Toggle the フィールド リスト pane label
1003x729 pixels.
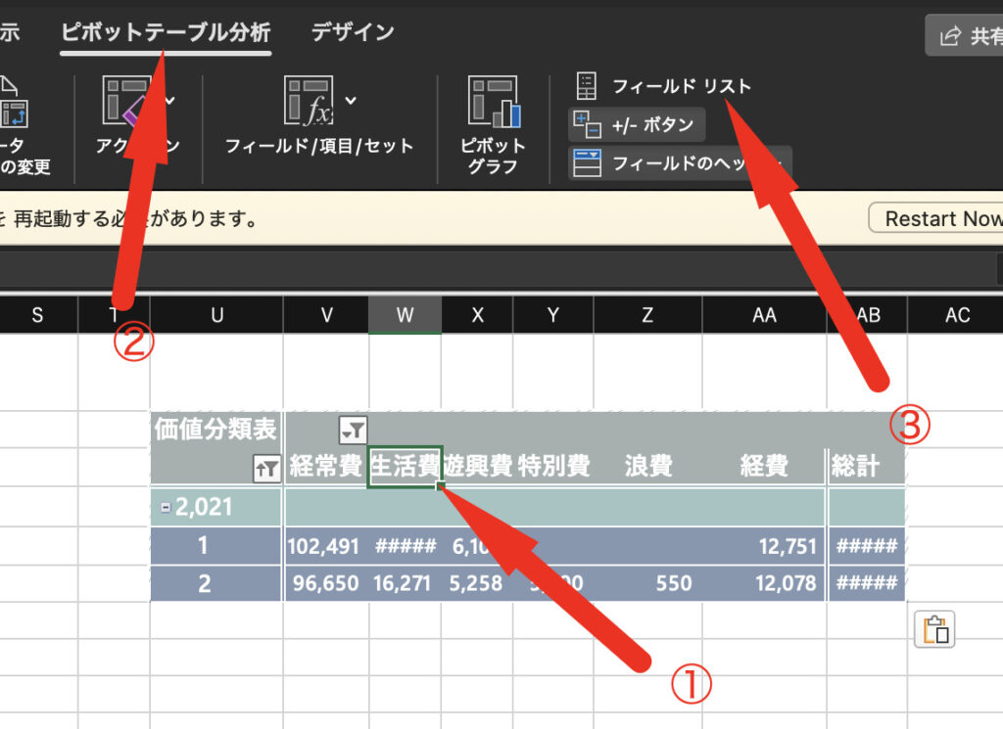pos(682,86)
